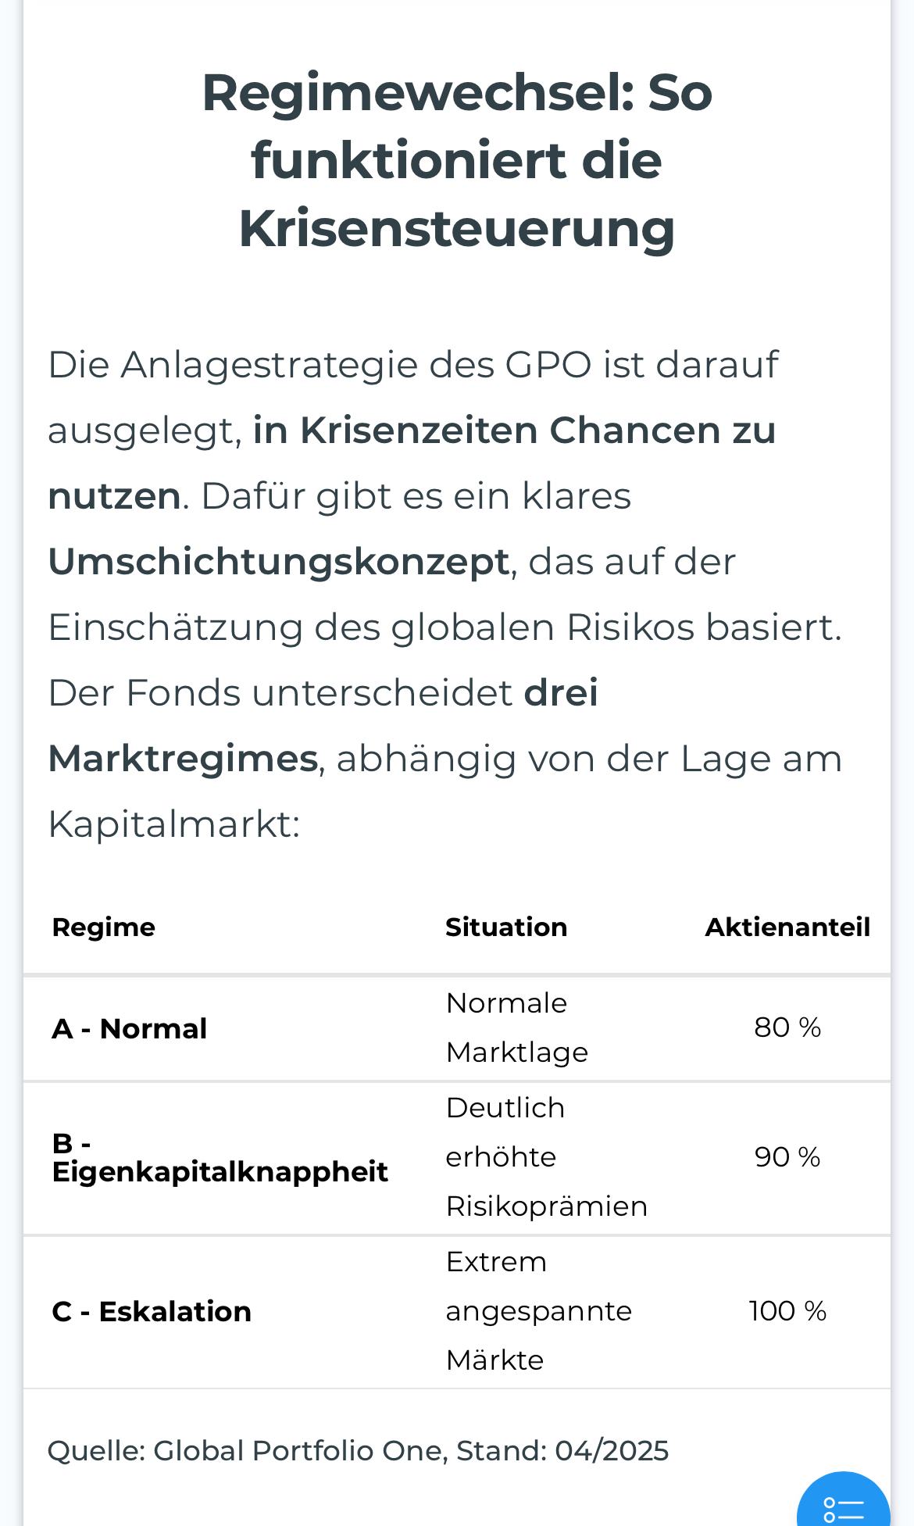Click the Regimewechsel article heading
The image size is (914, 1526).
point(457,160)
